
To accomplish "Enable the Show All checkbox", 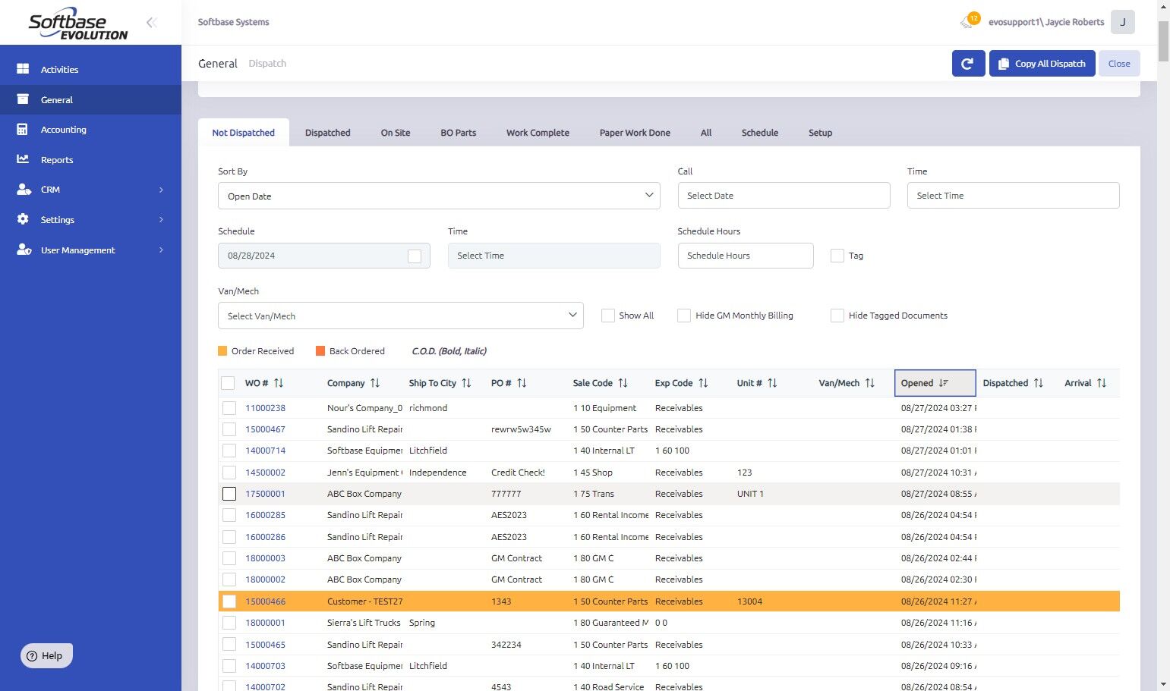I will click(608, 316).
